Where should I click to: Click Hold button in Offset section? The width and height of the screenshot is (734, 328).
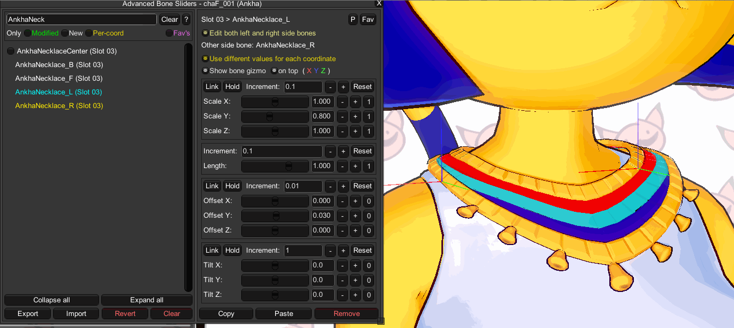(232, 186)
